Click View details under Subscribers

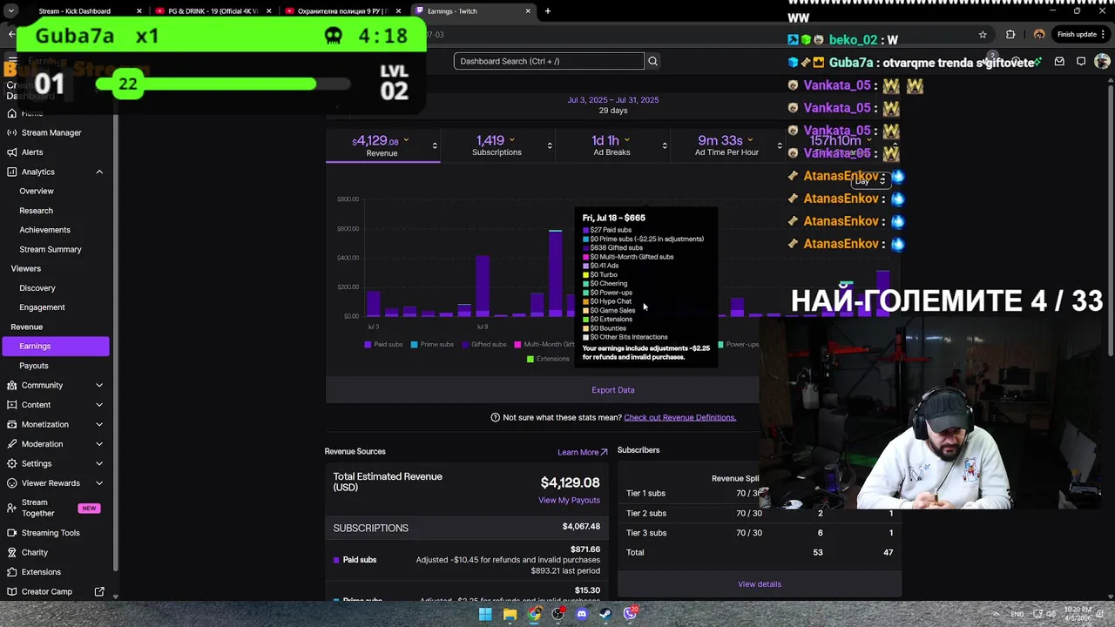(760, 584)
